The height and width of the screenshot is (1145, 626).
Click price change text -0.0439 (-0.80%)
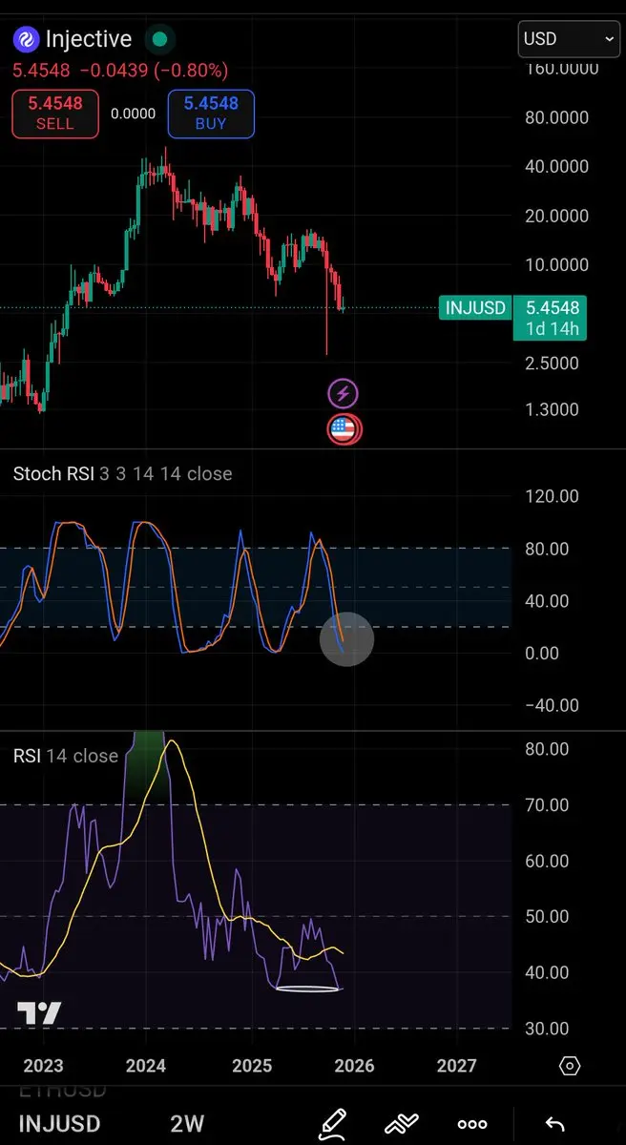(x=155, y=71)
